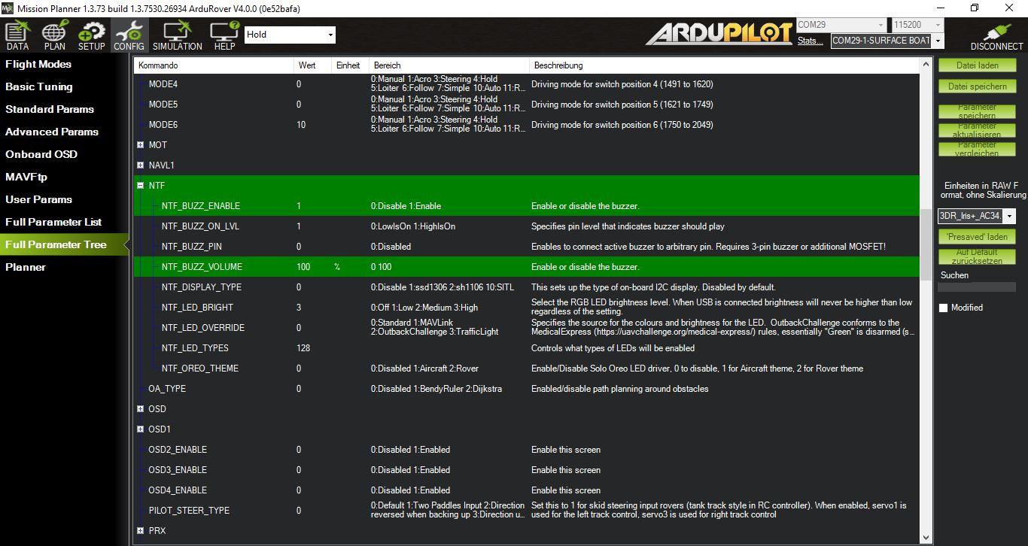The width and height of the screenshot is (1028, 546).
Task: Select the NTF_DISPLAY_TYPE parameter row
Action: tap(527, 287)
